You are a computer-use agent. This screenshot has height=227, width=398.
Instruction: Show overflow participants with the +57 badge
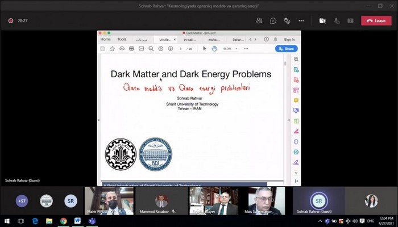point(22,201)
